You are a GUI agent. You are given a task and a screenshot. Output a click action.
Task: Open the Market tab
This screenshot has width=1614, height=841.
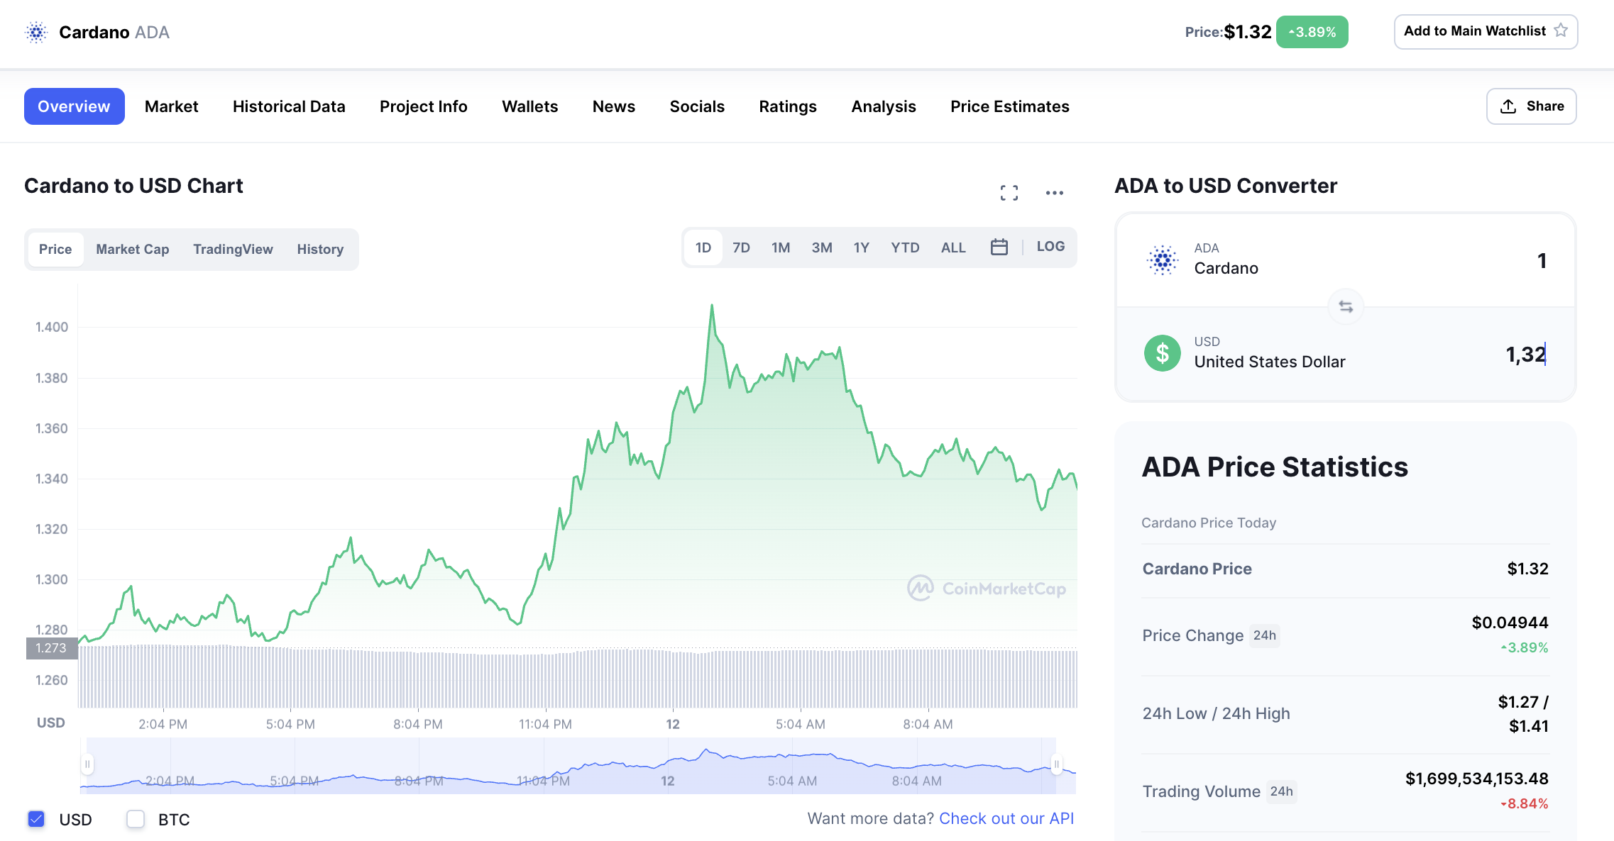click(x=171, y=106)
